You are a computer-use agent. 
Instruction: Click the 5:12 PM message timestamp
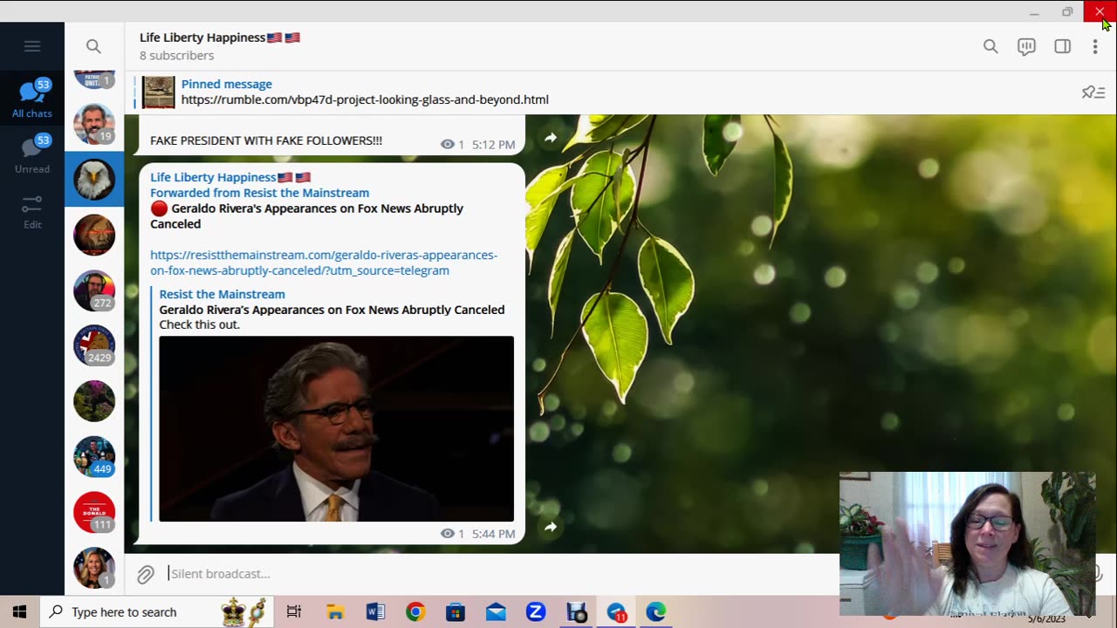pyautogui.click(x=494, y=145)
